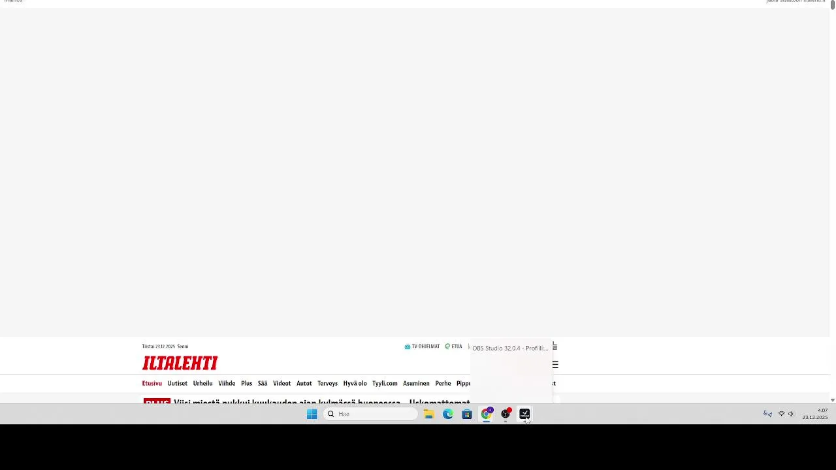Viewport: 836px width, 470px height.
Task: Open the Iltalehti hamburger menu
Action: tap(555, 365)
